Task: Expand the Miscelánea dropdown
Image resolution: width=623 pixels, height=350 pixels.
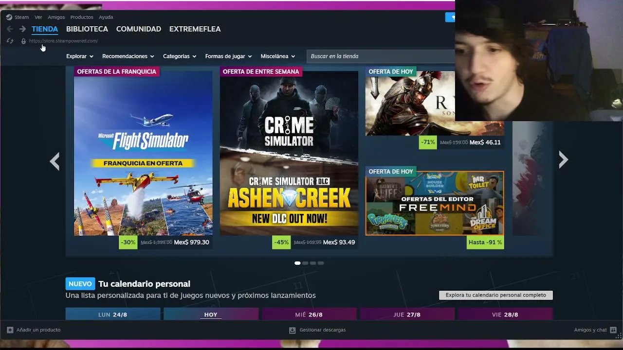Action: click(x=278, y=56)
